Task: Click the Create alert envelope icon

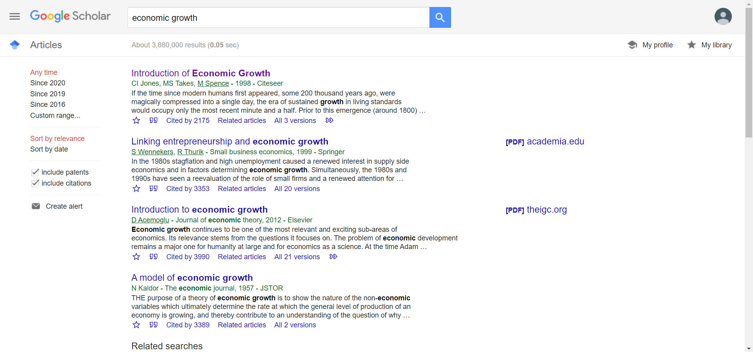Action: tap(36, 206)
